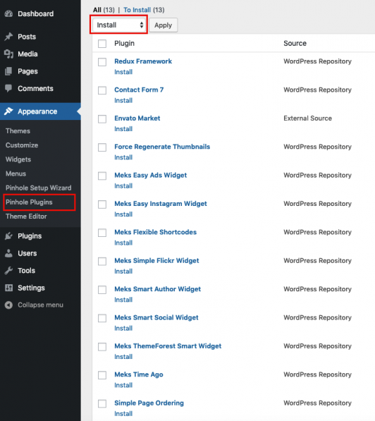
Task: Check the Redux Framework checkbox
Action: pos(102,62)
